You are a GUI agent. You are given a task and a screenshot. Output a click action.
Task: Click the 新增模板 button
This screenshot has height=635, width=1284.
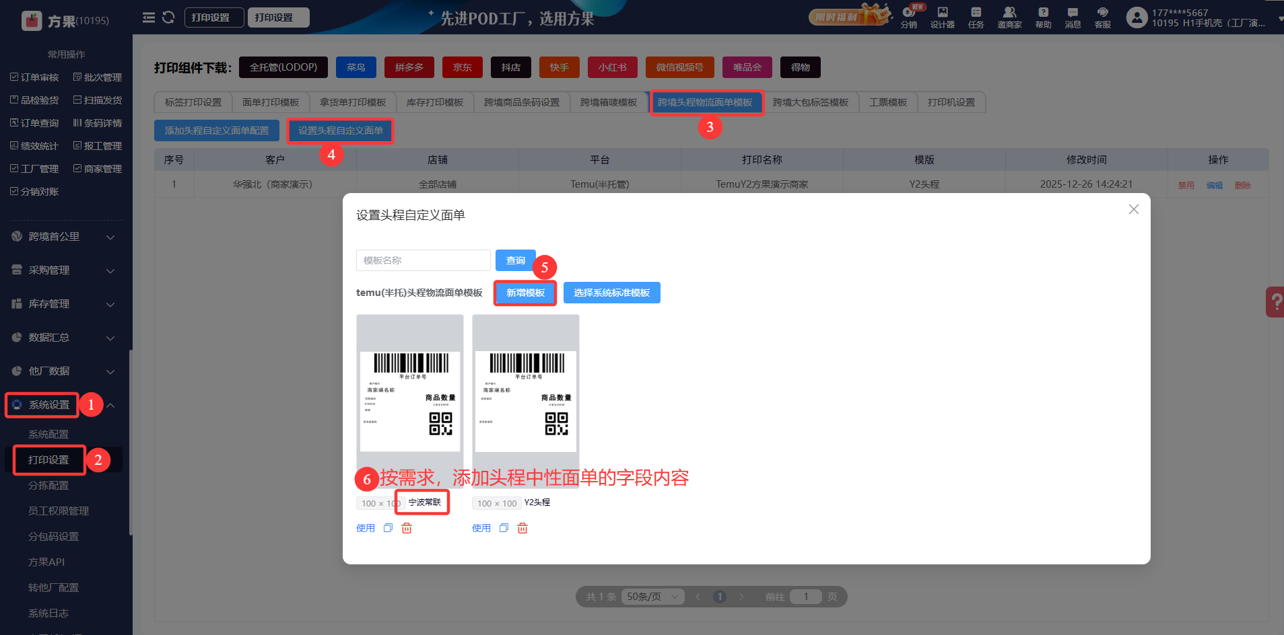(525, 293)
